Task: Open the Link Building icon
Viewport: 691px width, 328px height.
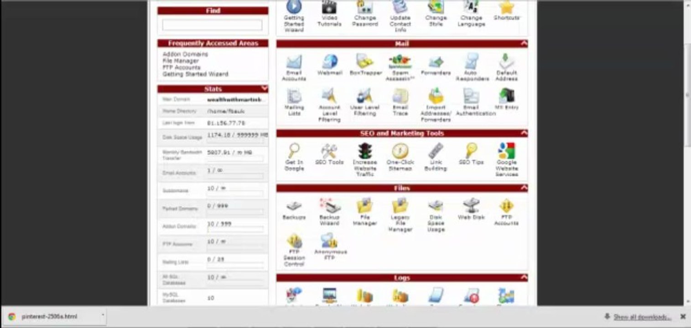Action: click(436, 151)
